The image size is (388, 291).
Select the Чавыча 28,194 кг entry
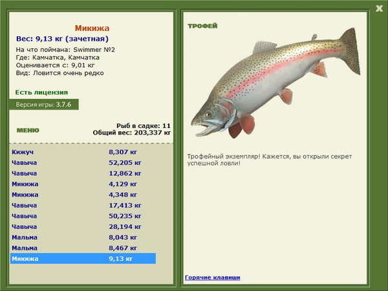coord(83,226)
